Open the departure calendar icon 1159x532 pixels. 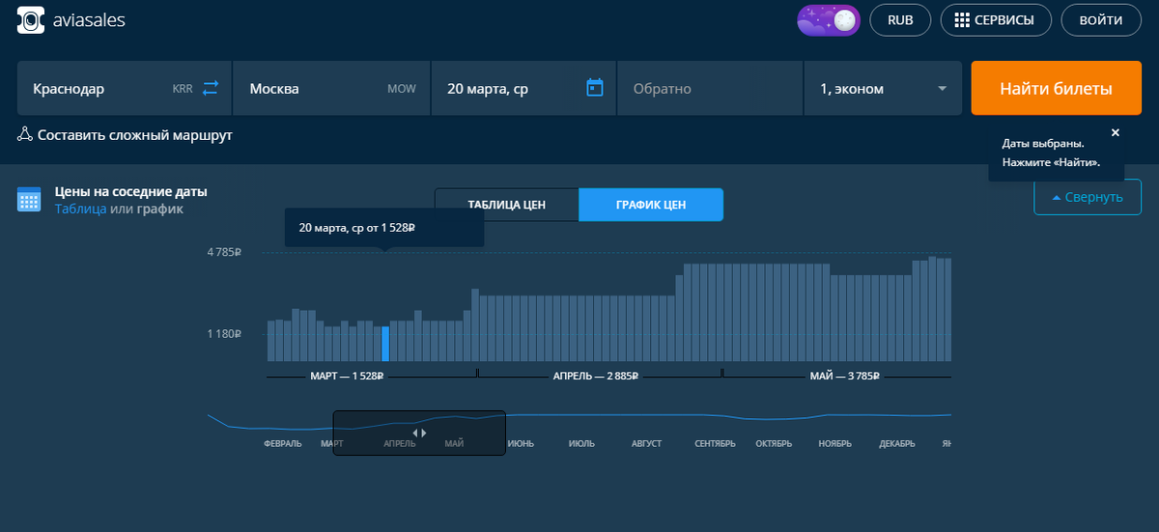click(595, 88)
